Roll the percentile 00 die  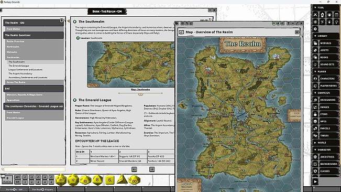(x=134, y=180)
